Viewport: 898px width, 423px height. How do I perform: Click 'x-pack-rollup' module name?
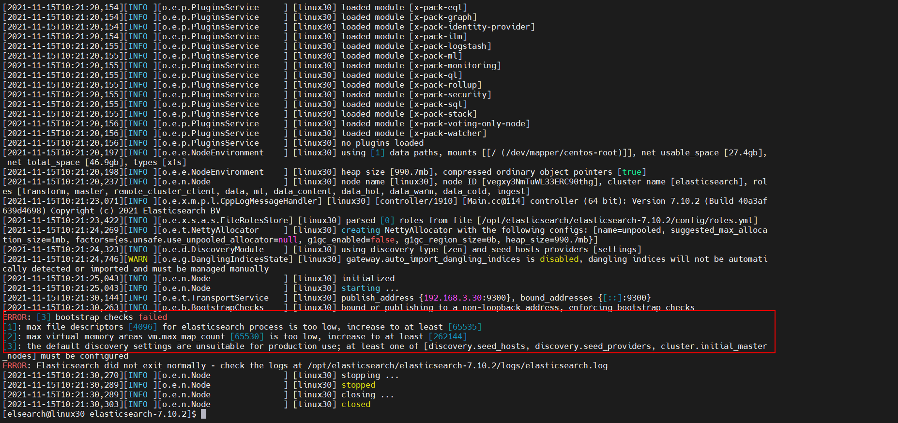click(x=445, y=85)
